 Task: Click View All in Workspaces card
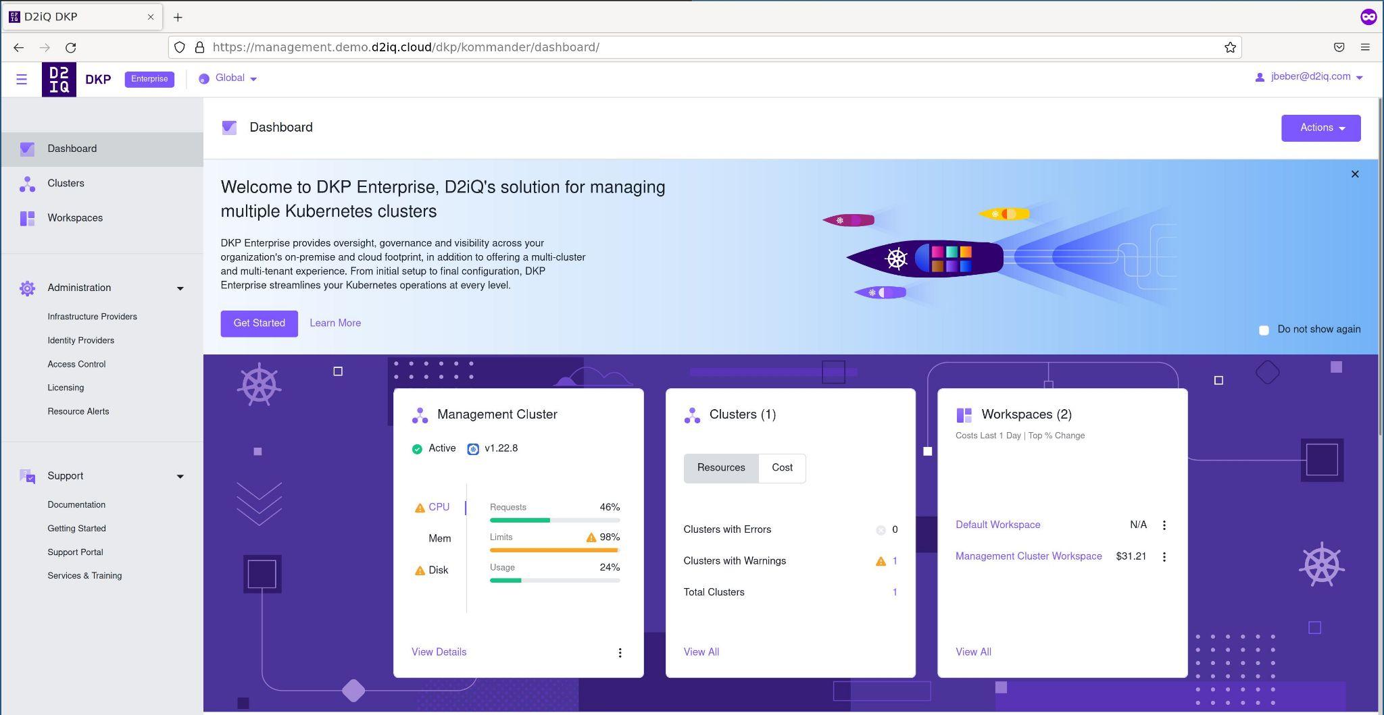point(973,652)
